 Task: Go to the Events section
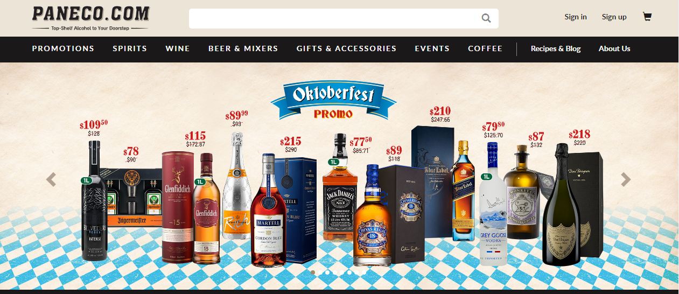(x=432, y=48)
